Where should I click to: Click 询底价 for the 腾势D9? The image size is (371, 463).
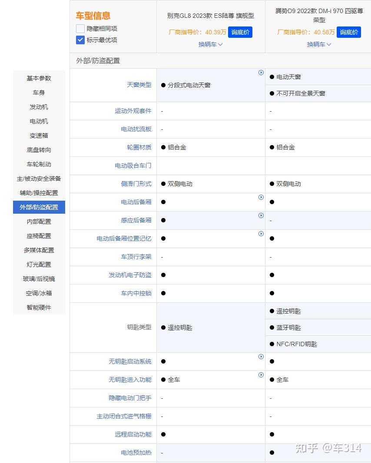[349, 32]
